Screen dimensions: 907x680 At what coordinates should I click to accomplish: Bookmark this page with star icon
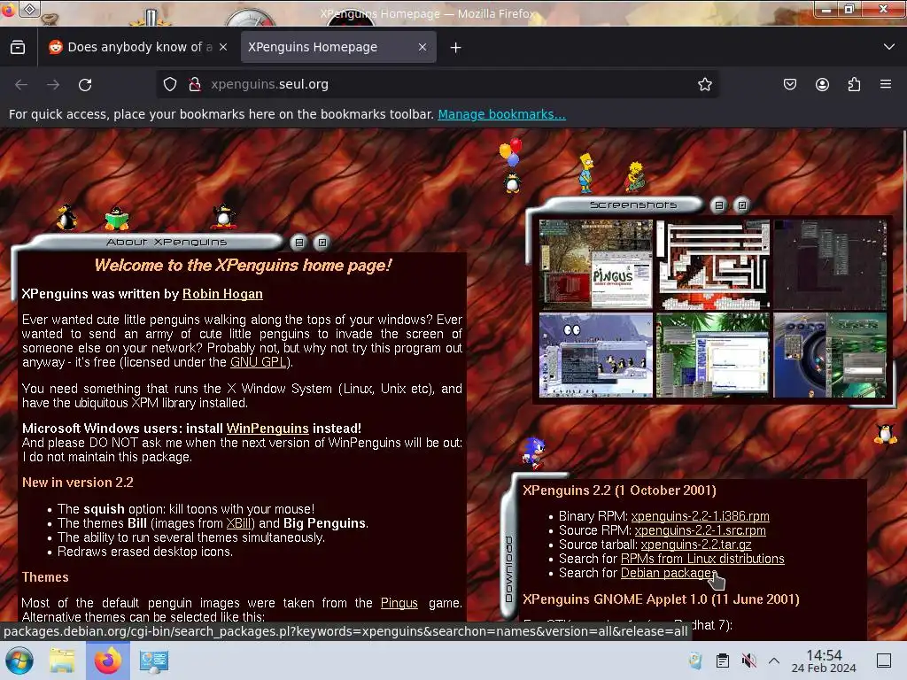704,84
